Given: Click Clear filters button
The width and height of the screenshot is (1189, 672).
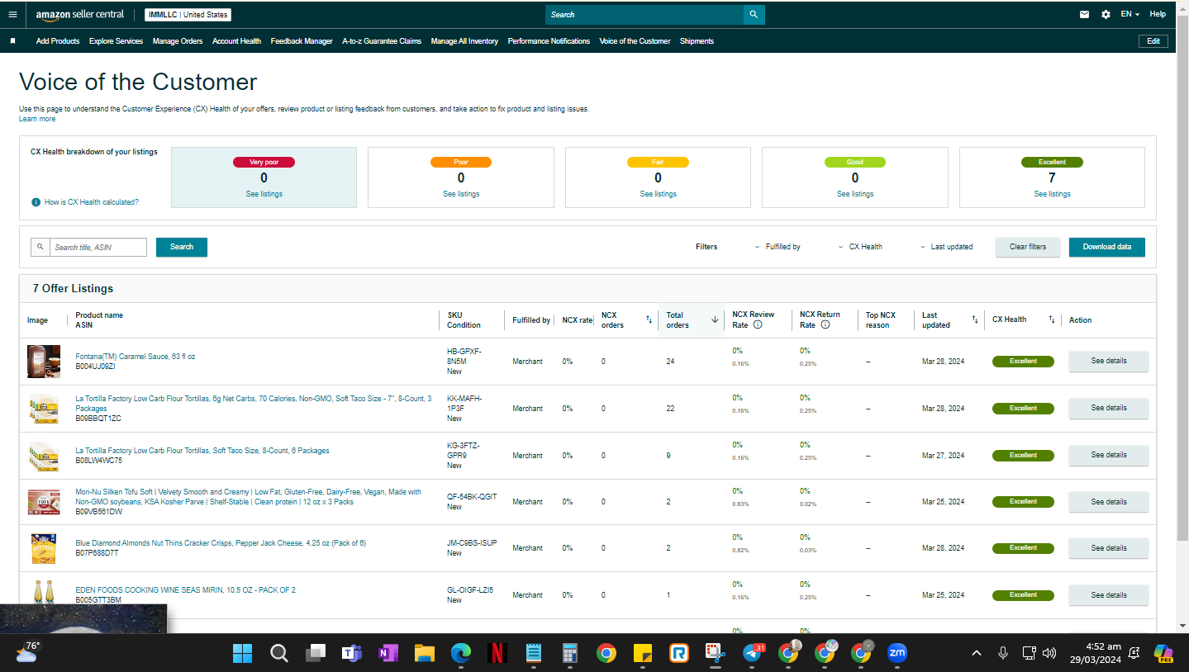Looking at the screenshot, I should 1028,247.
